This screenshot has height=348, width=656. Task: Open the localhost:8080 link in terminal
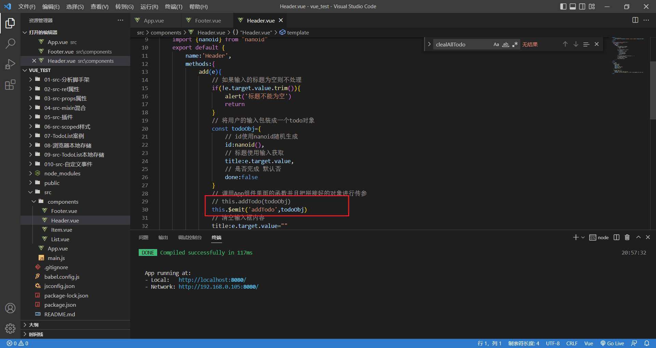click(x=212, y=280)
